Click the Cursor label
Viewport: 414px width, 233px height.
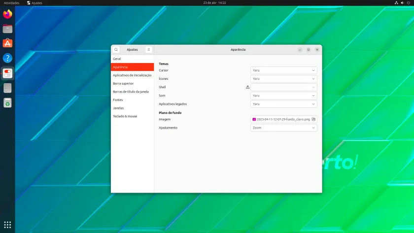[x=164, y=70]
